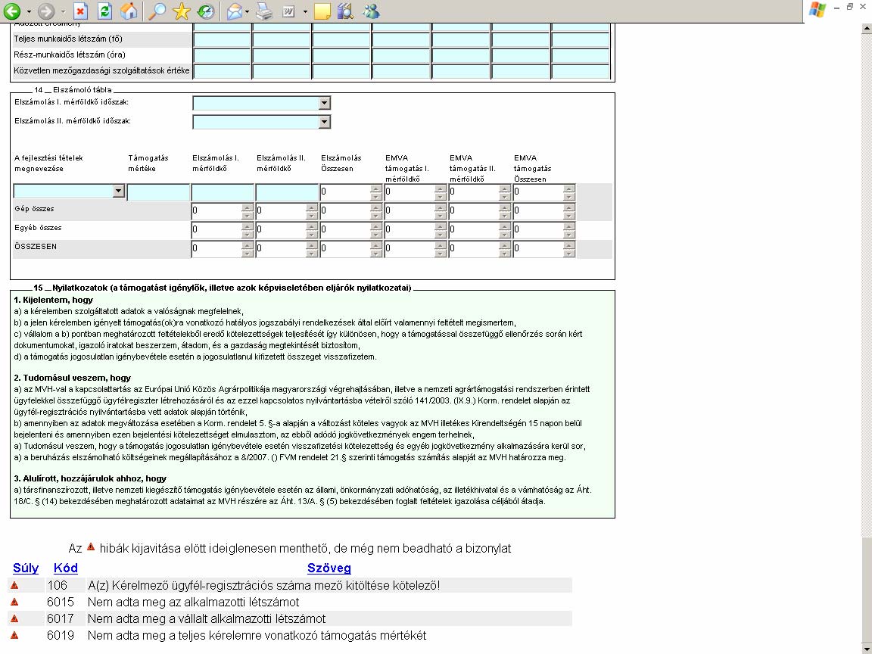Open the Research books icon
The height and width of the screenshot is (654, 872).
[x=345, y=11]
